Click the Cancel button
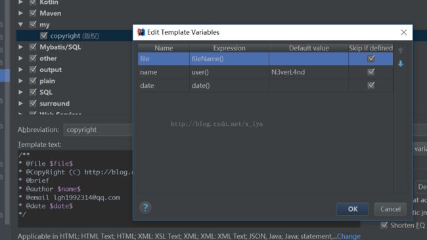The image size is (427, 240). coord(390,209)
